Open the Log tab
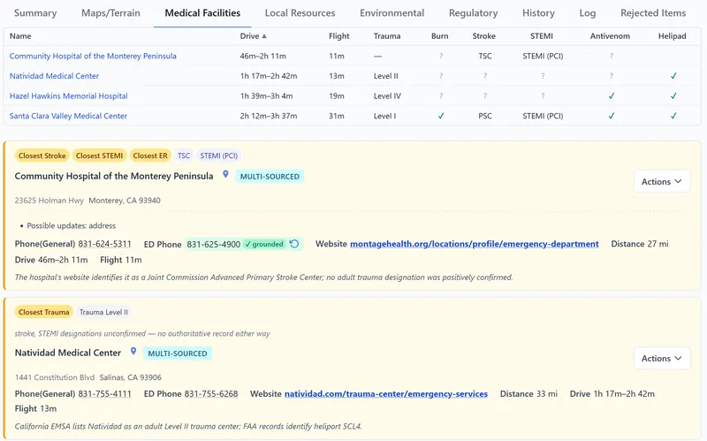707x441 pixels. tap(587, 13)
